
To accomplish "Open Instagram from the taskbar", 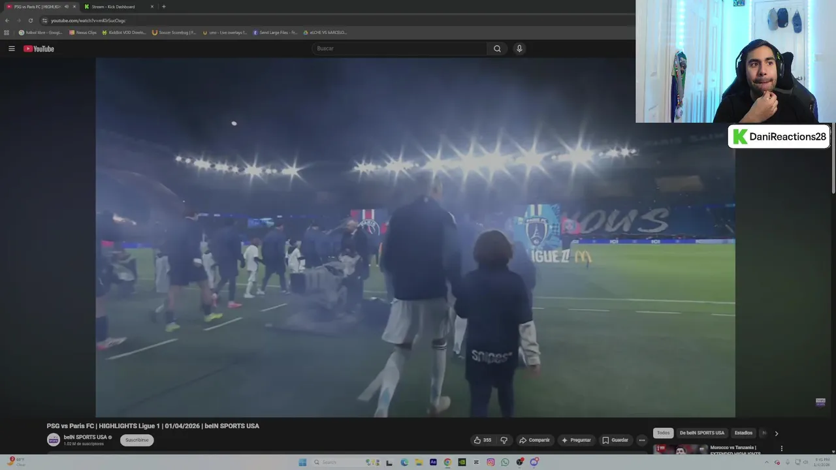I will pos(490,462).
